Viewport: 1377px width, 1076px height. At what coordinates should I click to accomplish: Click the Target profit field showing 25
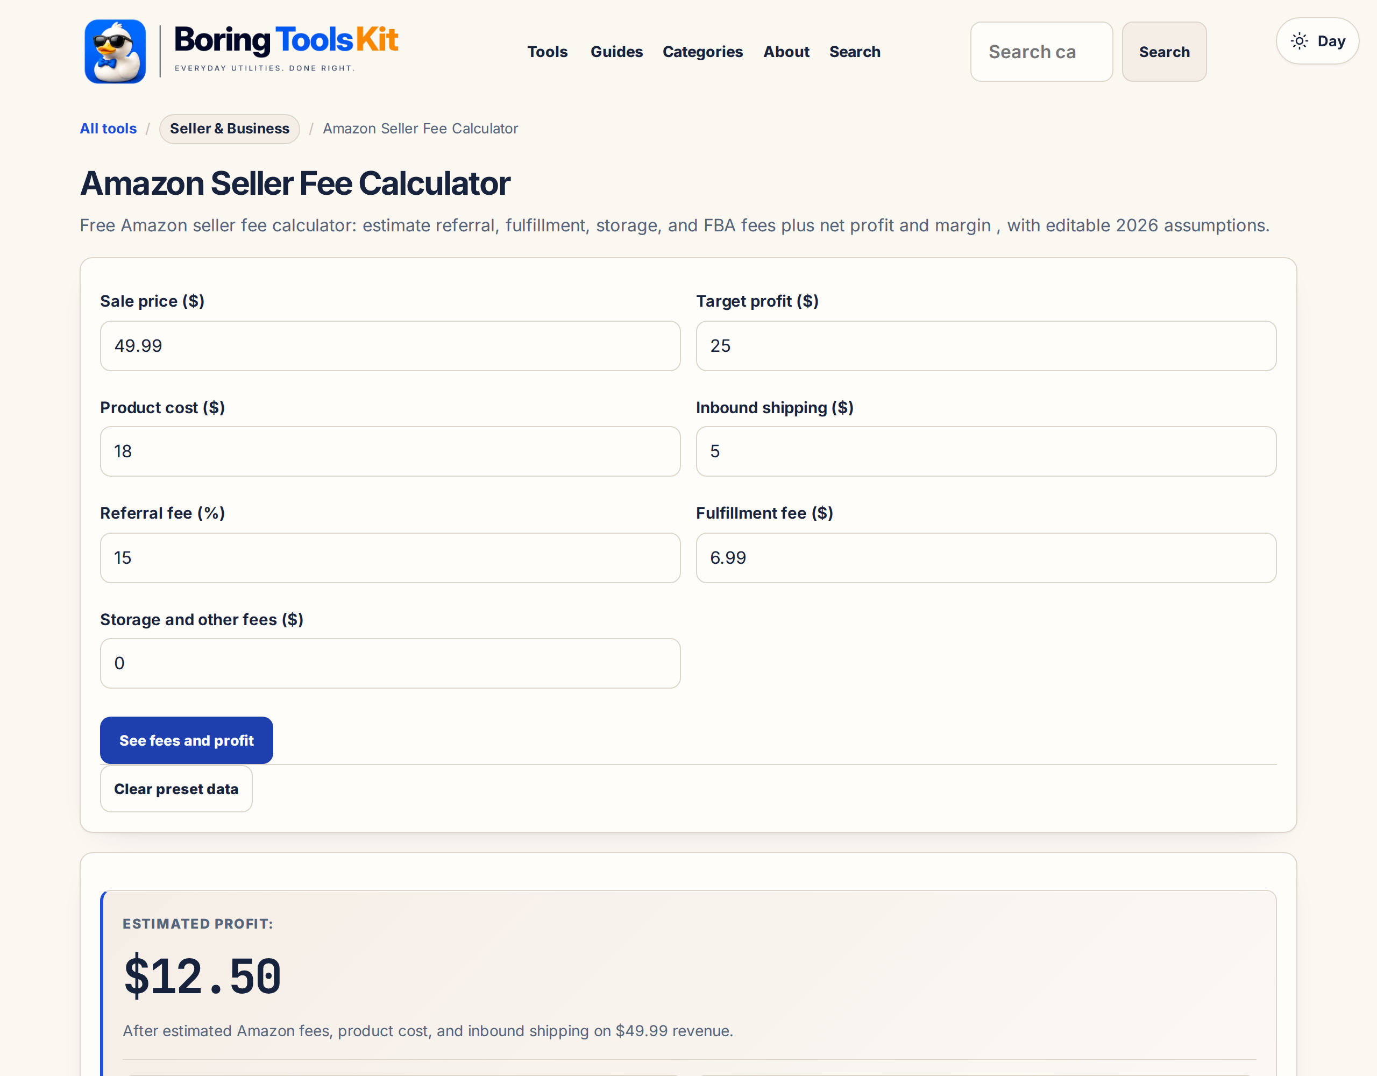point(986,345)
